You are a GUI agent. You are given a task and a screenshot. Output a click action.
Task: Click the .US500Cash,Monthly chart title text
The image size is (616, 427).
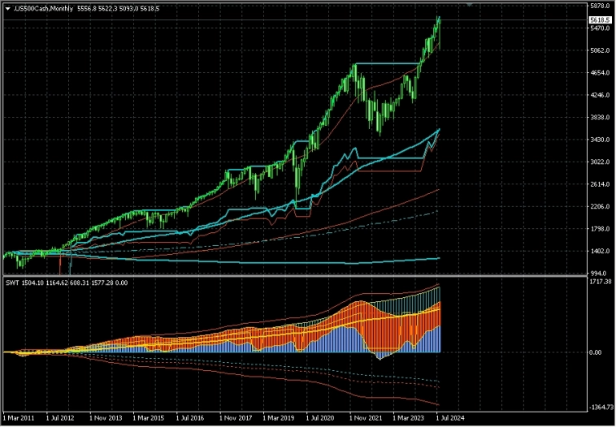pyautogui.click(x=42, y=8)
